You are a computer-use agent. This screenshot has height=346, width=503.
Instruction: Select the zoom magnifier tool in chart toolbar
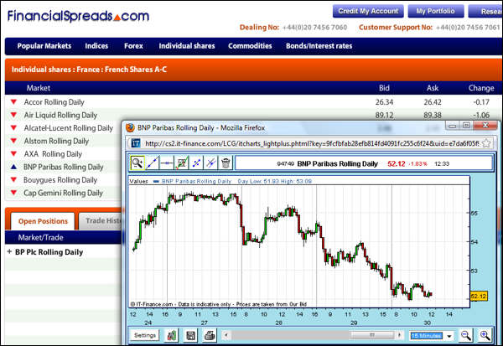(137, 163)
